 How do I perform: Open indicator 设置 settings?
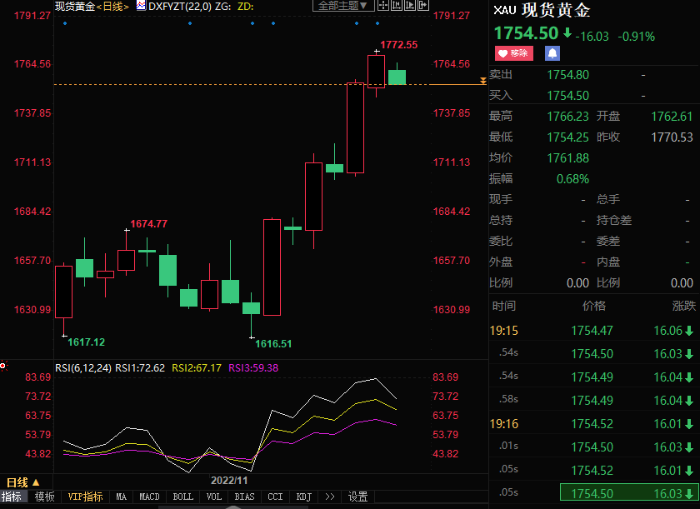tap(358, 497)
